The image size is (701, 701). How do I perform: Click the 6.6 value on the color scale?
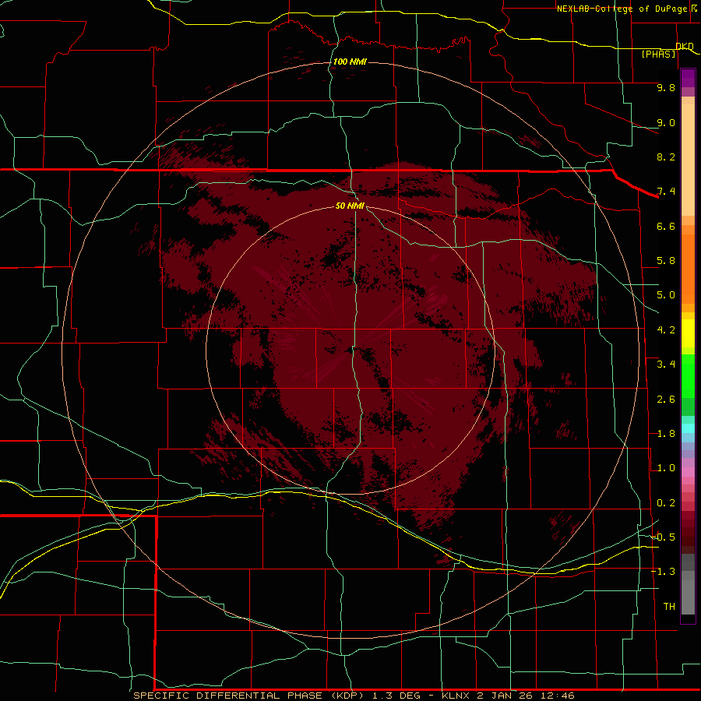point(666,226)
